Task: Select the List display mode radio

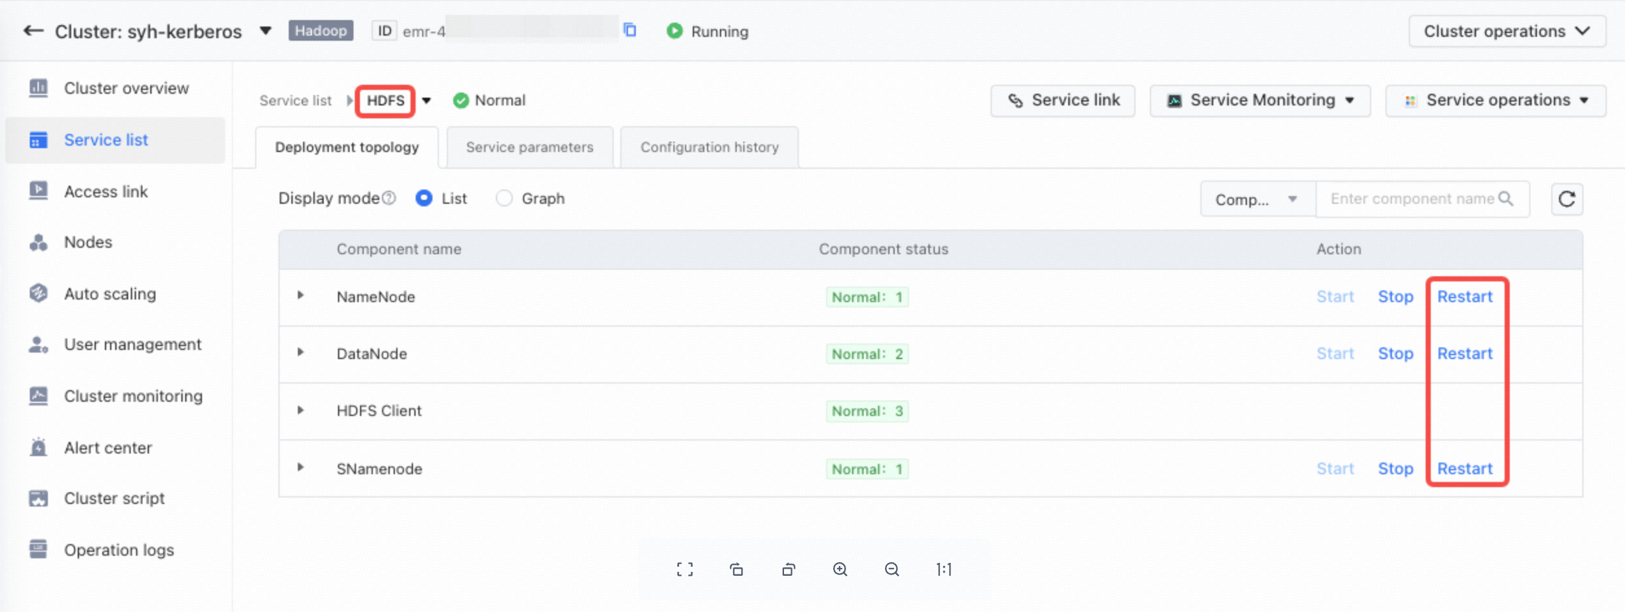Action: click(424, 198)
